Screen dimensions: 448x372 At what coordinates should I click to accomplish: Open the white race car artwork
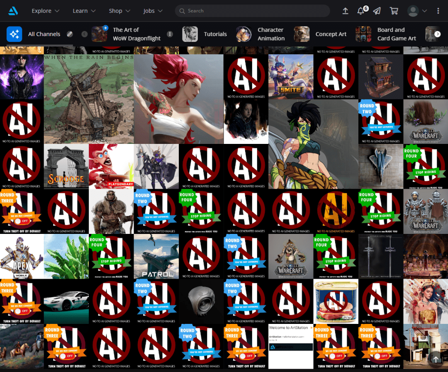(66, 301)
